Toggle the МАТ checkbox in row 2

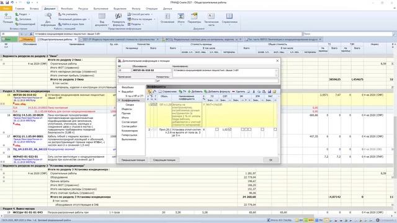tap(275, 129)
